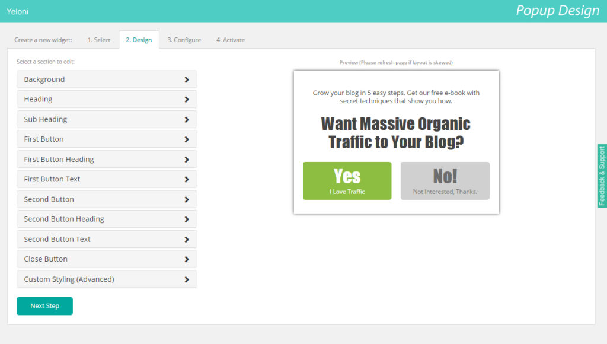Click Custom Styling (Advanced) chevron icon
Viewport: 607px width, 344px height.
point(187,279)
